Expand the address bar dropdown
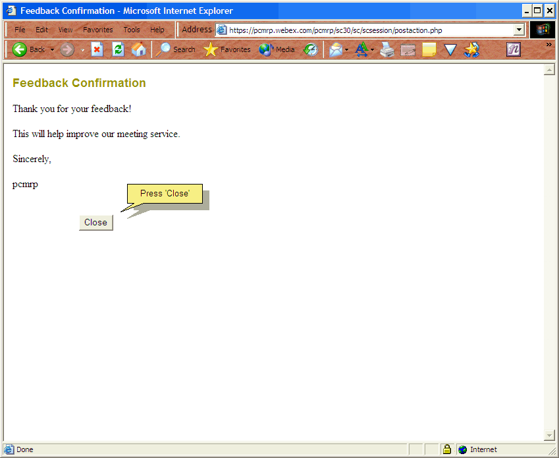Screen dimensions: 559x458 tap(519, 30)
